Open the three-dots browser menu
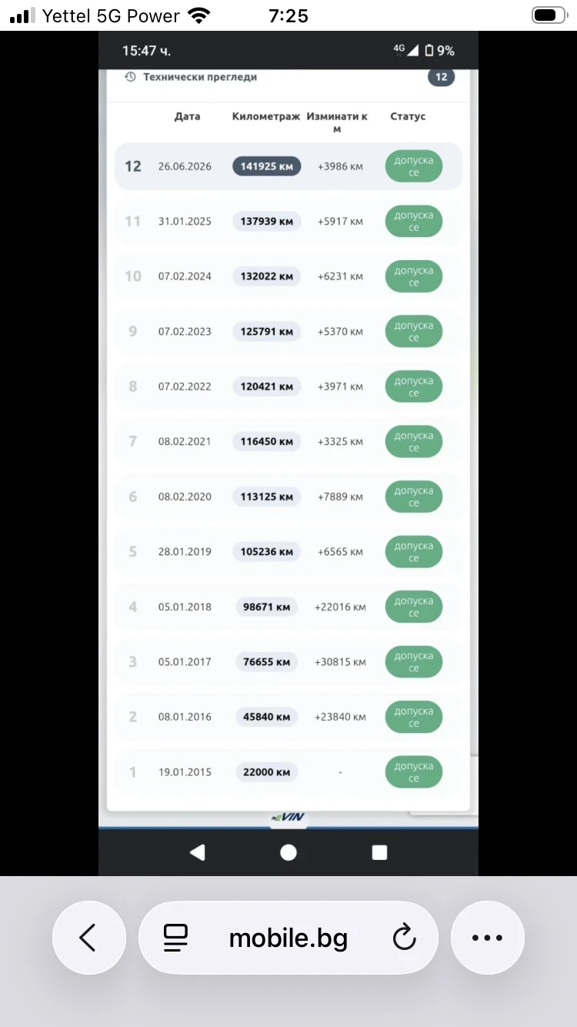The image size is (577, 1027). point(487,938)
